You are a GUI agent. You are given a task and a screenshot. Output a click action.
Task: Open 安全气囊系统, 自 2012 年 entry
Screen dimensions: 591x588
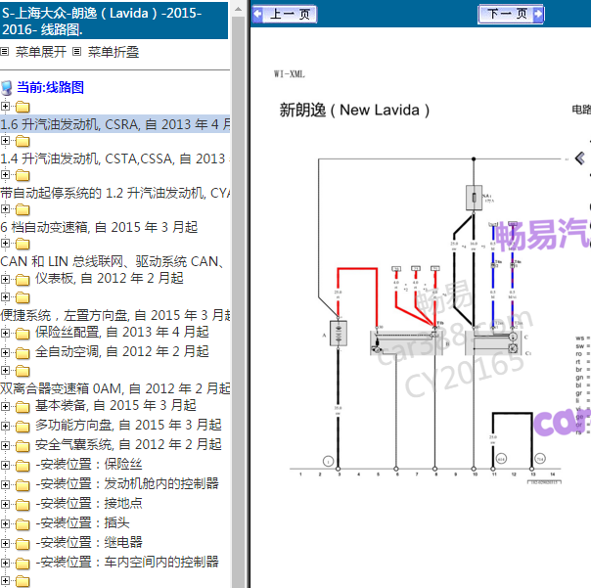(x=128, y=444)
